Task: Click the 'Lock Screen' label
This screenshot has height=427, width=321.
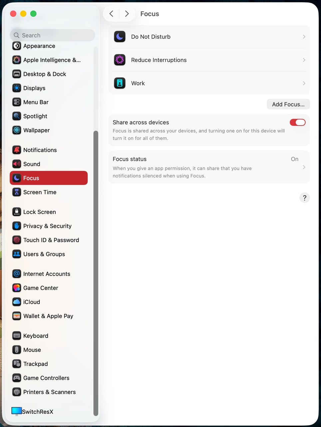Action: point(40,212)
